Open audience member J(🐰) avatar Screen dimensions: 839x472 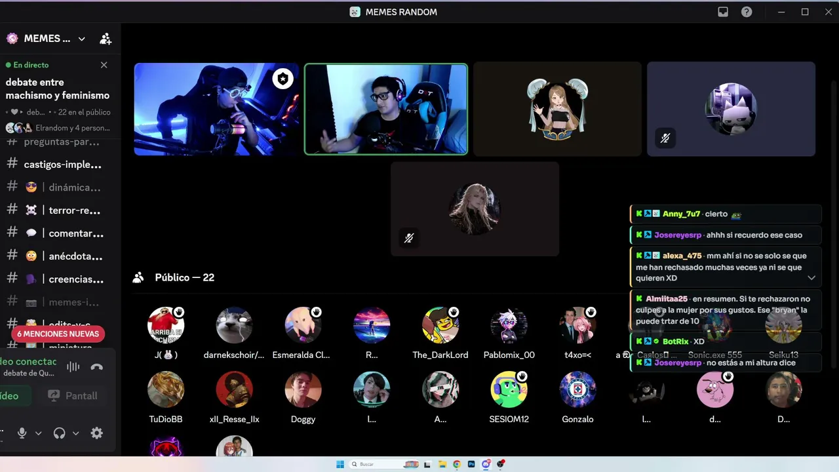(x=166, y=325)
